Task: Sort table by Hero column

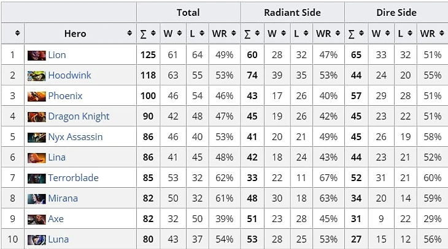Action: 129,34
